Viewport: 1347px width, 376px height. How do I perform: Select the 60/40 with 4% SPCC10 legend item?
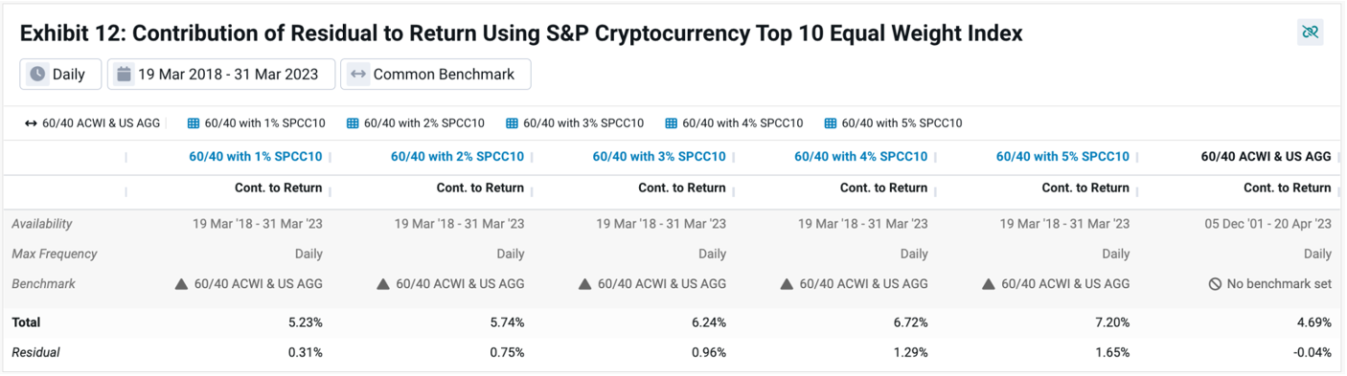(x=734, y=123)
